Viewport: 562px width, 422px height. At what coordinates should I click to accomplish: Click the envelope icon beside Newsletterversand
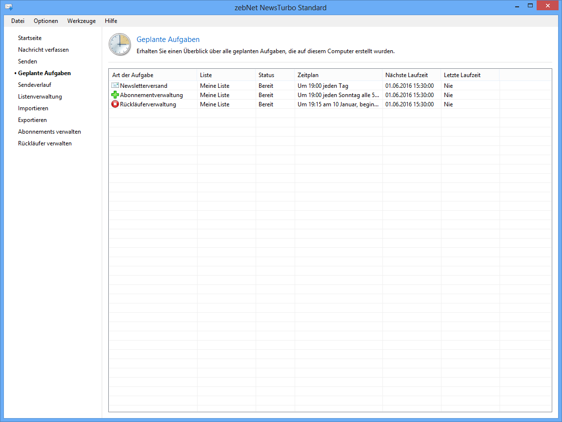(x=115, y=86)
